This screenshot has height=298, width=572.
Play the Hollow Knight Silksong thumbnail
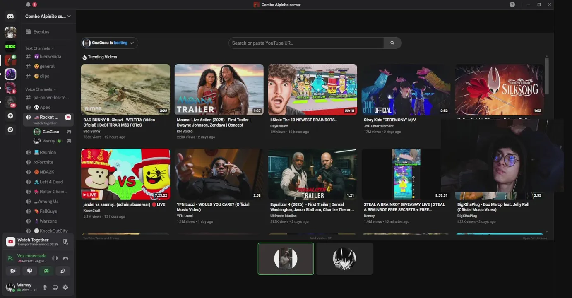tap(500, 89)
